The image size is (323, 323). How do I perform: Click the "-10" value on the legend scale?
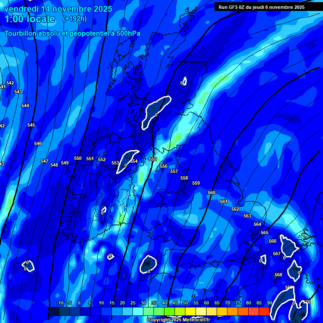(60, 303)
